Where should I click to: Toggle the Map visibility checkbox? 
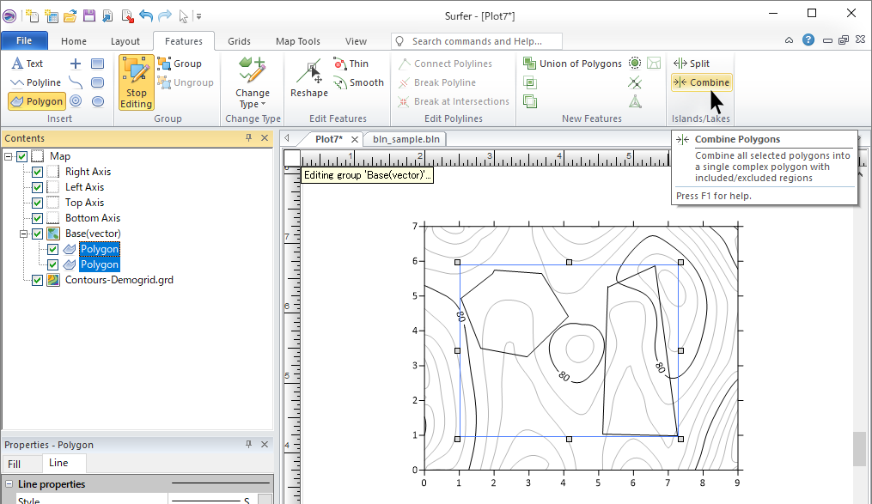(x=21, y=156)
